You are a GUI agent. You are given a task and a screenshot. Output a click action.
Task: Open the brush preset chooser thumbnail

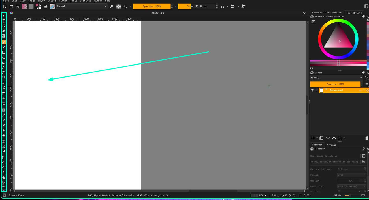pyautogui.click(x=53, y=6)
